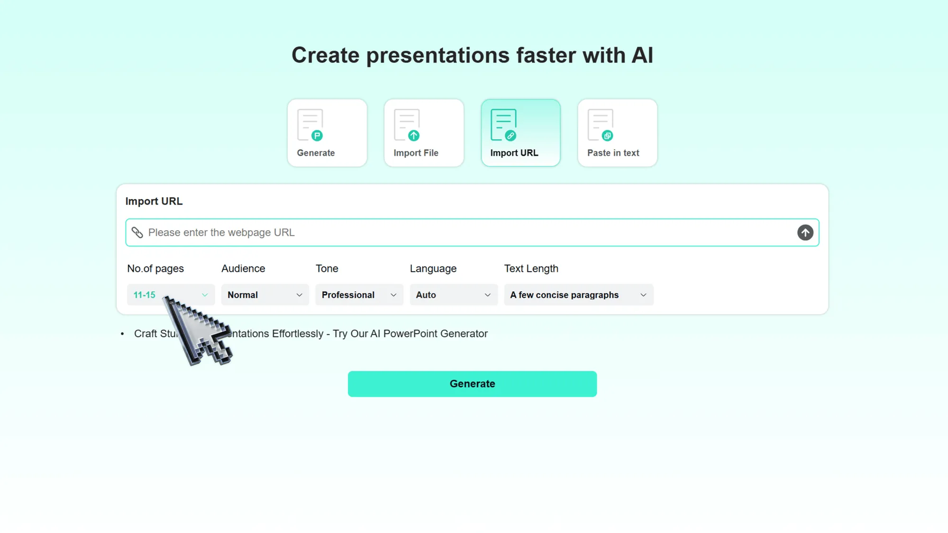Click the circular upload arrow submit icon
Viewport: 948px width, 533px height.
(x=805, y=233)
